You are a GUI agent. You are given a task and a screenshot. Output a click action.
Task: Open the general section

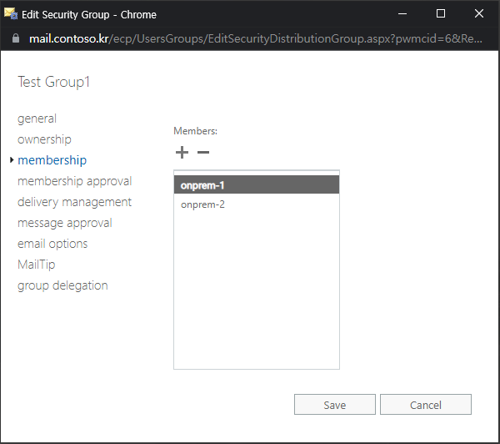[x=37, y=119]
